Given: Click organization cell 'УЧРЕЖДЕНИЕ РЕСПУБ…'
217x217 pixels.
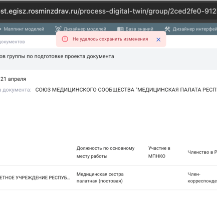Looking at the screenshot, I should tap(35, 177).
